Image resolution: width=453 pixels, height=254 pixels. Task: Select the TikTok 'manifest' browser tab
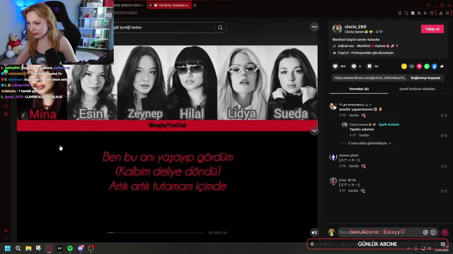click(170, 5)
